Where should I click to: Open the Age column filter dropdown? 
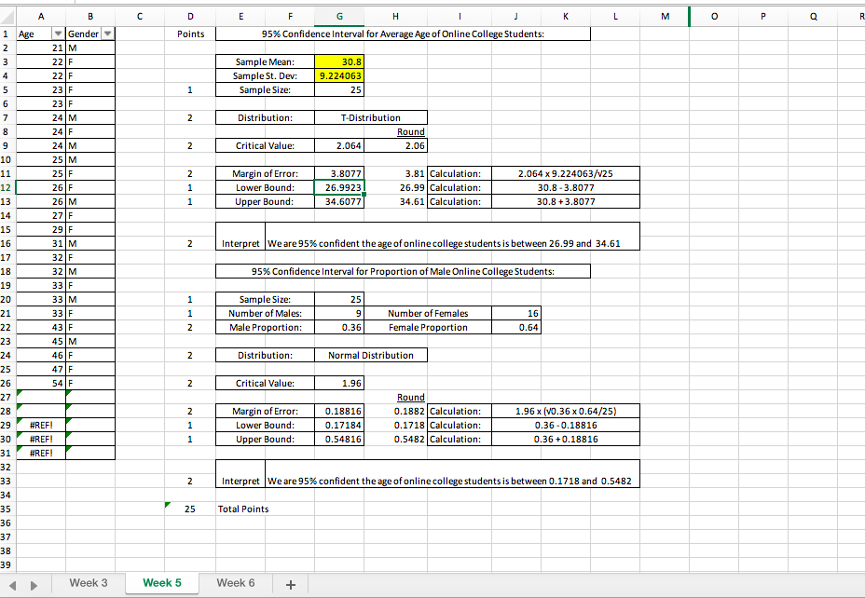(56, 34)
